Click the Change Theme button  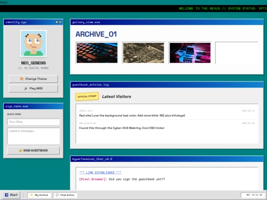[34, 79]
